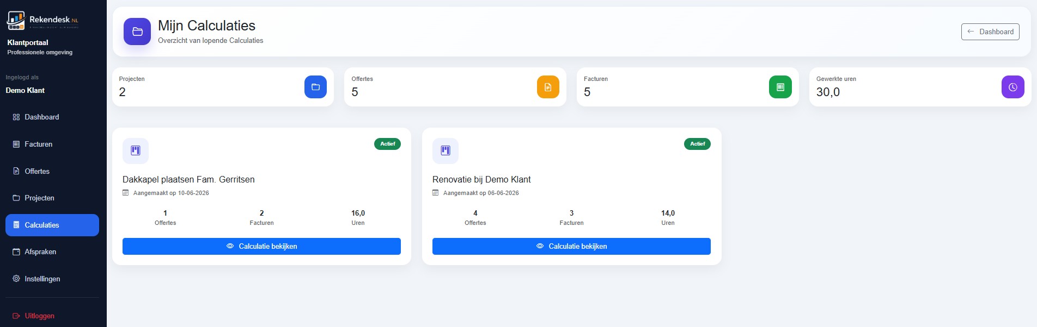
Task: Click the red Uitloggen icon
Action: pyautogui.click(x=16, y=316)
